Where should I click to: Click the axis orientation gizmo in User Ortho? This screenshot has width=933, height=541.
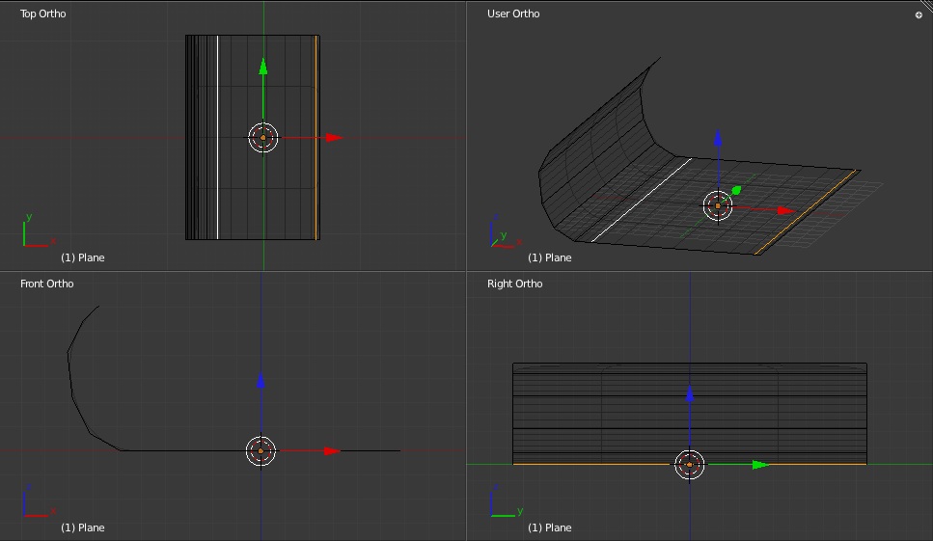tap(506, 233)
